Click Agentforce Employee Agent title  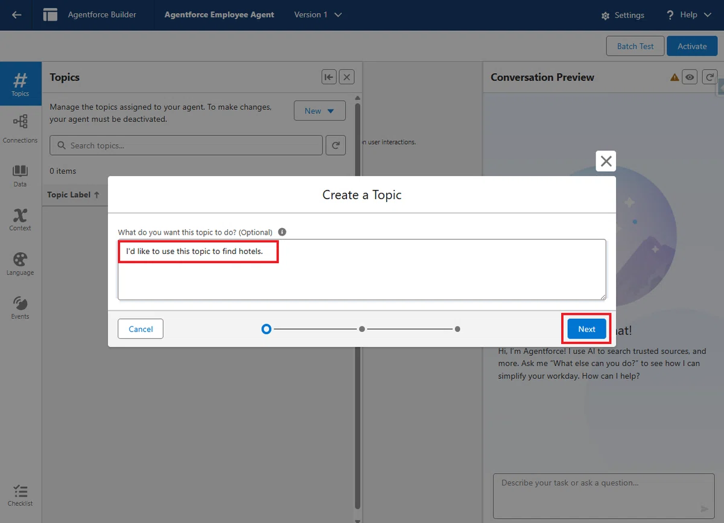(x=219, y=15)
